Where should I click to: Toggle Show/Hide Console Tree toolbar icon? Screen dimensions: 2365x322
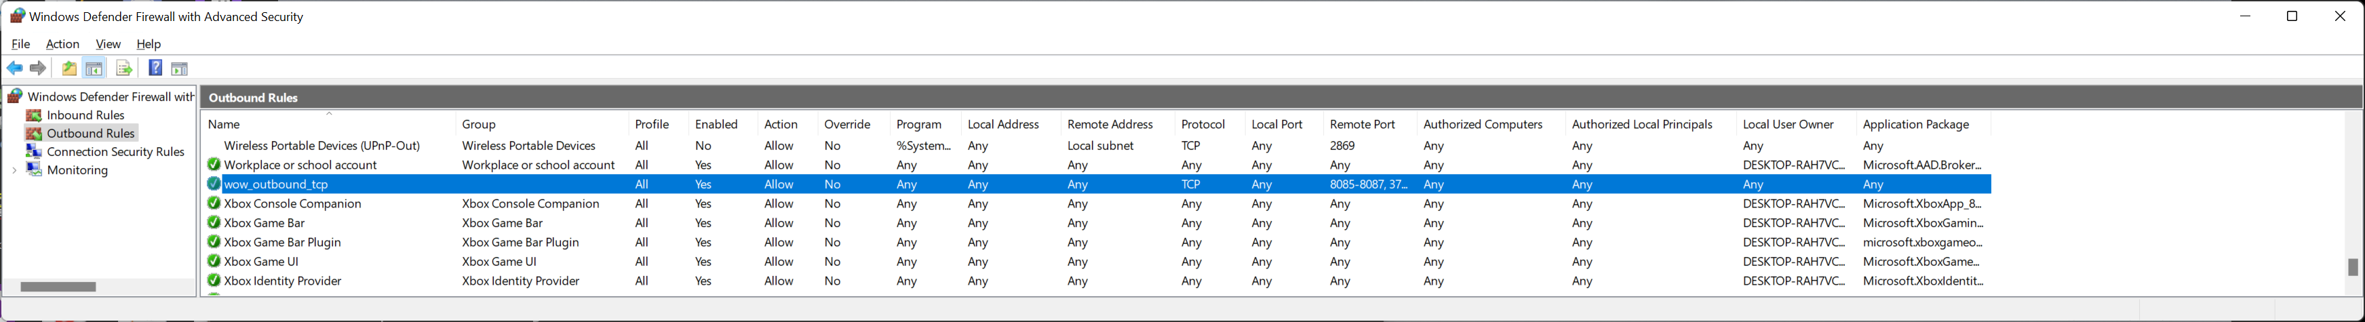pos(94,68)
